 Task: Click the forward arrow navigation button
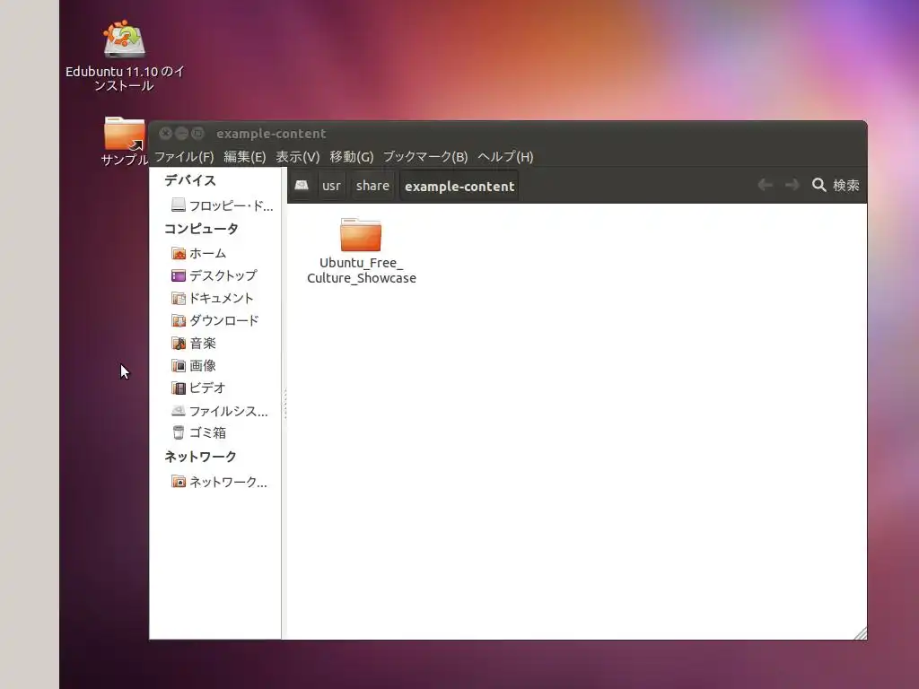[792, 185]
